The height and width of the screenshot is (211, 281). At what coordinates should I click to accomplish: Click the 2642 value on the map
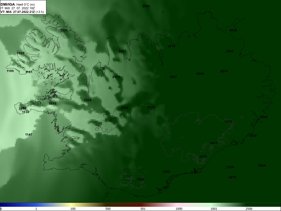(x=264, y=117)
